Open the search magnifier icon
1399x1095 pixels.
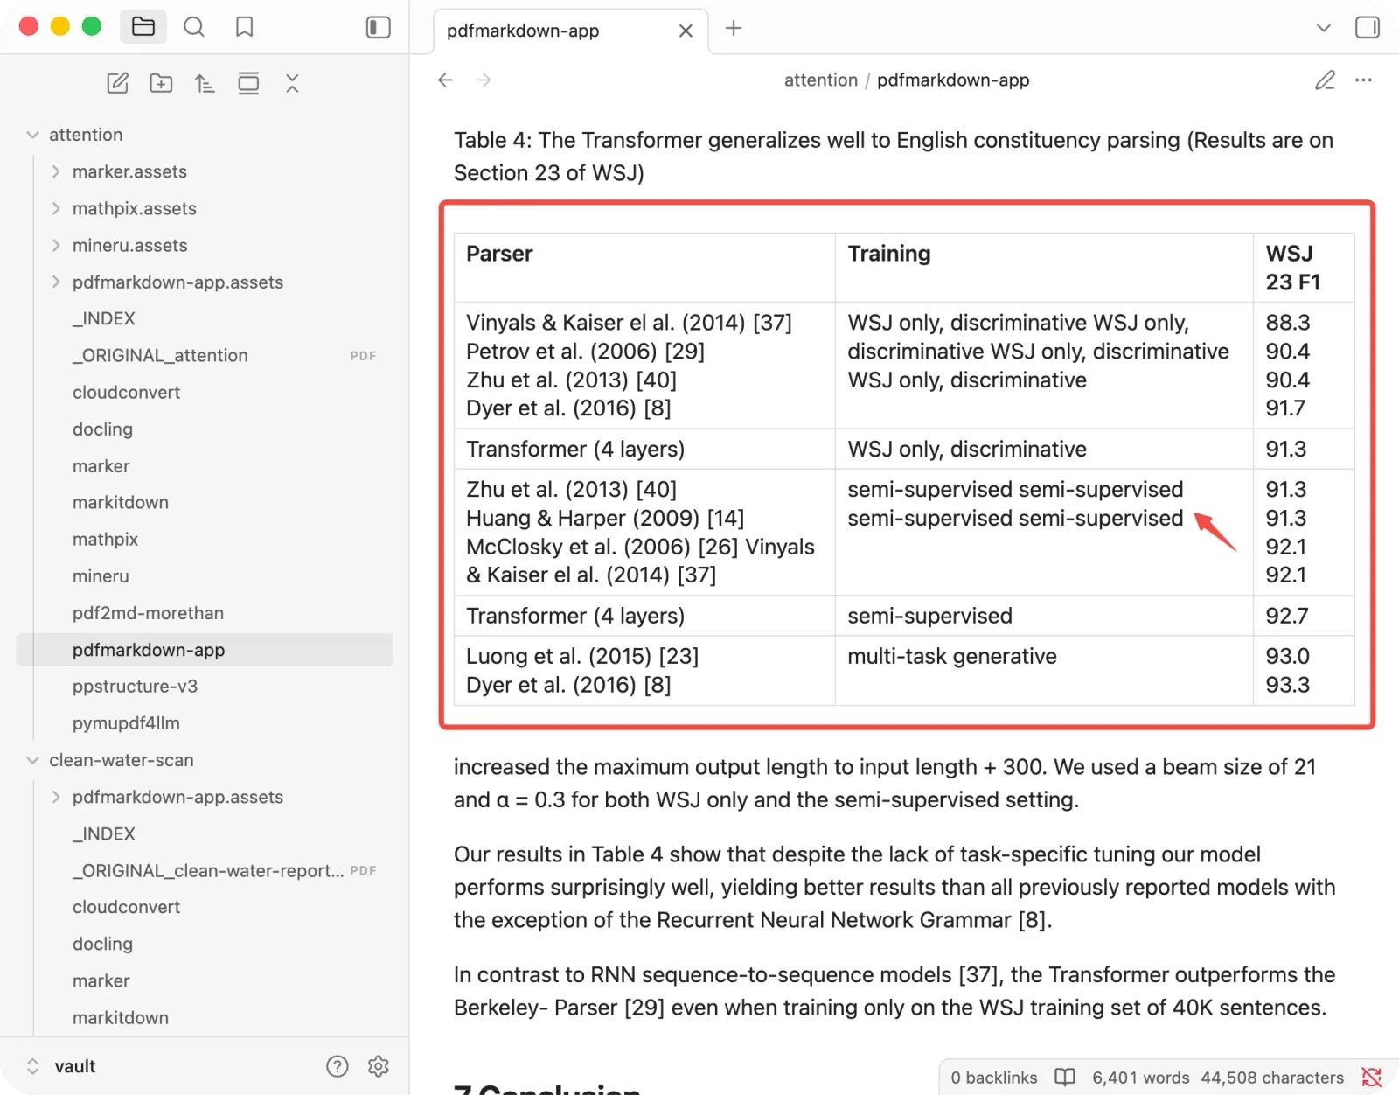click(x=194, y=27)
